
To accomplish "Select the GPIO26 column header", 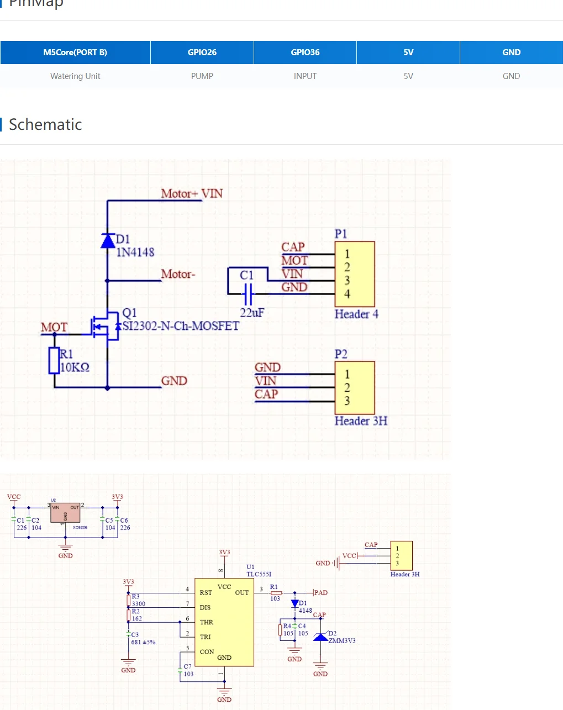I will click(202, 52).
